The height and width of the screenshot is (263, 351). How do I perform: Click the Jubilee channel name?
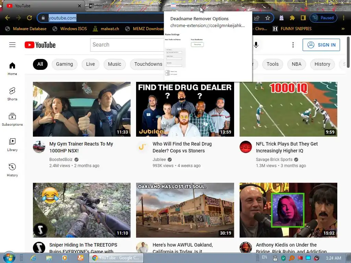[x=159, y=160]
